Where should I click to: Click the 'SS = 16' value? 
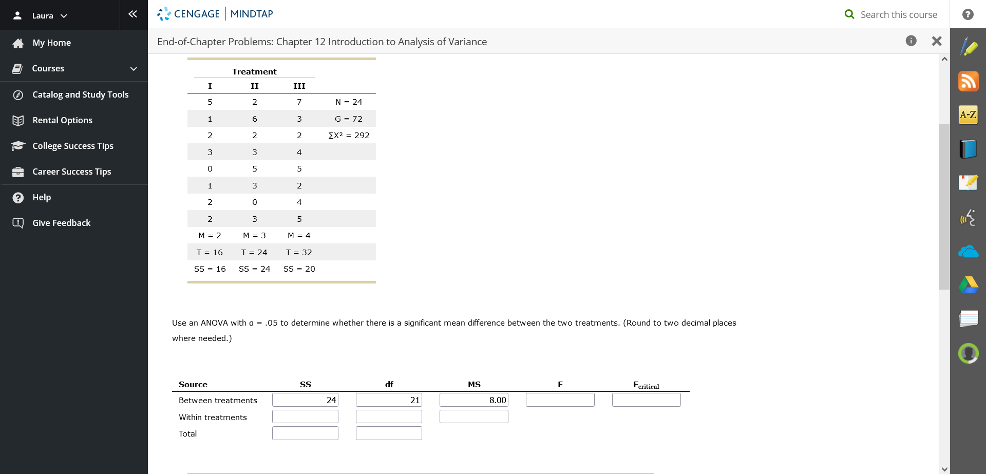pyautogui.click(x=210, y=269)
